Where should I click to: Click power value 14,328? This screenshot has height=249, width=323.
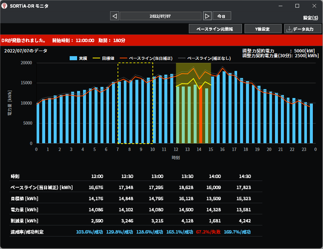[214, 209]
